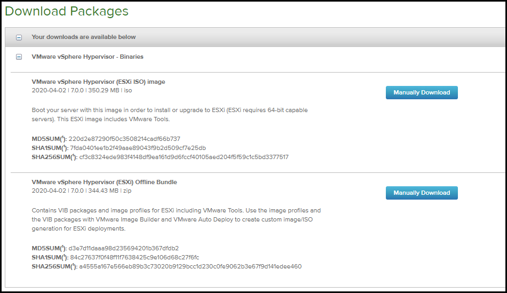Click the bundle SHA256SUM value starting a4555a16
Image resolution: width=507 pixels, height=293 pixels.
click(x=191, y=266)
